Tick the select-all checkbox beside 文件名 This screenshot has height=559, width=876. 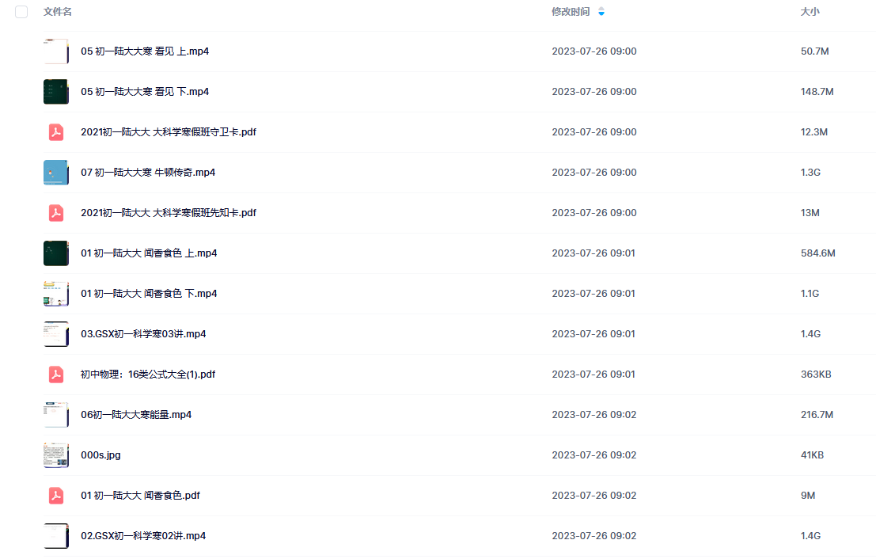[21, 12]
